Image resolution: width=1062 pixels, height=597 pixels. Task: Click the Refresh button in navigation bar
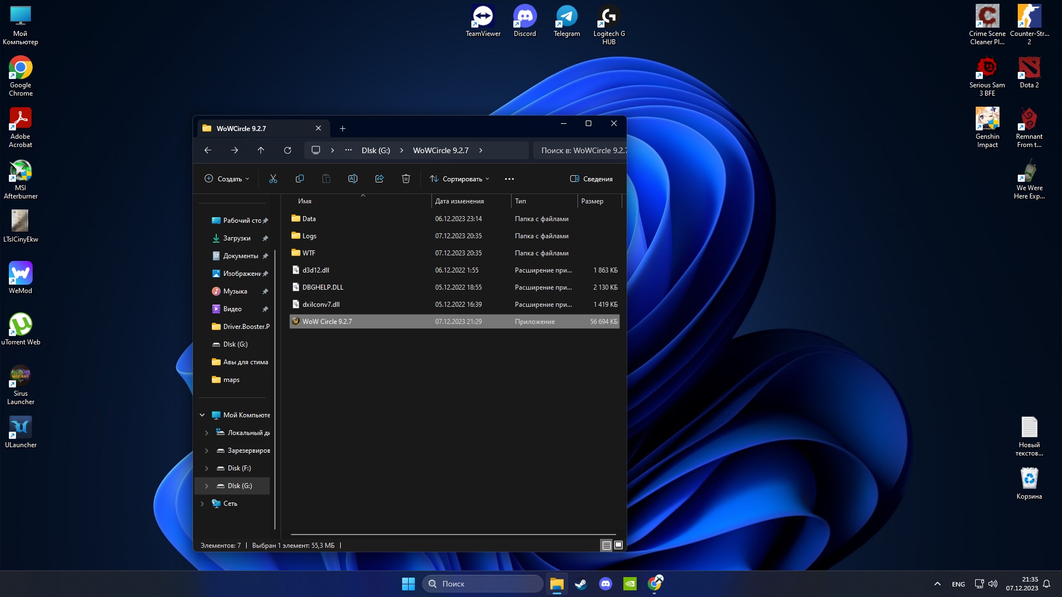[x=287, y=150]
